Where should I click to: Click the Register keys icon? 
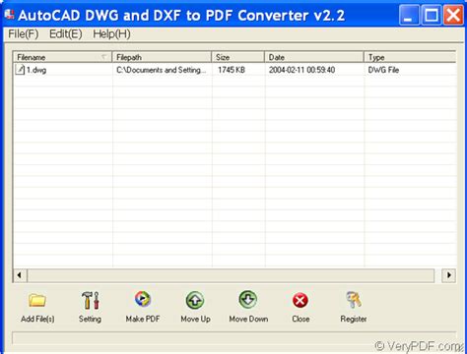tap(354, 300)
